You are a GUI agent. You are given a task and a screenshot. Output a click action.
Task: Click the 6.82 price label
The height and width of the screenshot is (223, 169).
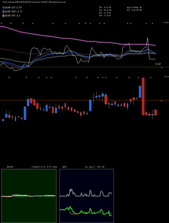click(x=158, y=64)
